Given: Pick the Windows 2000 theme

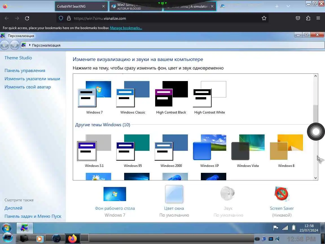Looking at the screenshot, I should pos(171,151).
